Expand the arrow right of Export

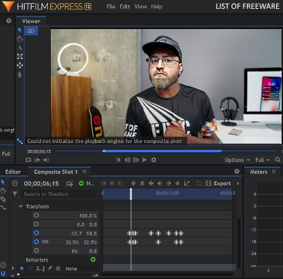pyautogui.click(x=238, y=183)
